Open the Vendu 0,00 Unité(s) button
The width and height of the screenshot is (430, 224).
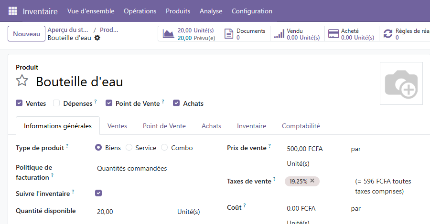coord(298,34)
